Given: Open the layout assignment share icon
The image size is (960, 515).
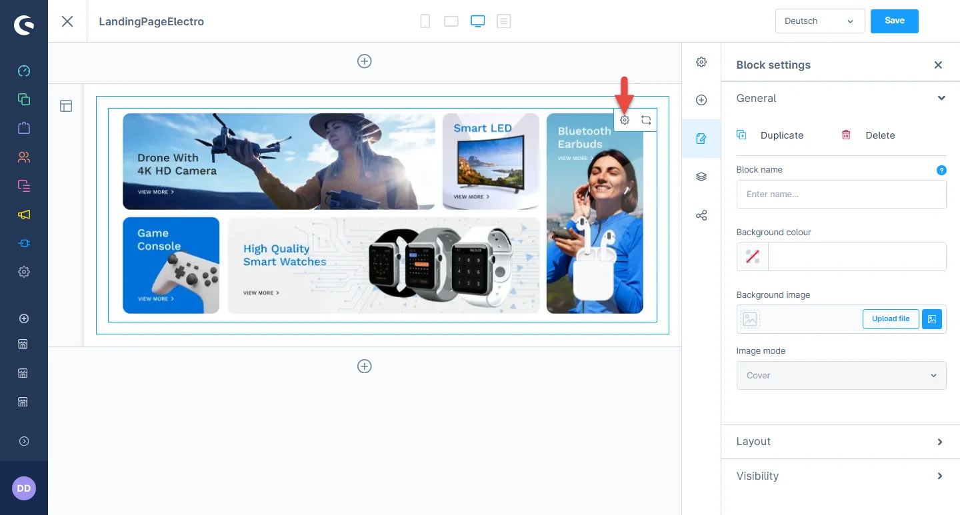Looking at the screenshot, I should tap(701, 216).
